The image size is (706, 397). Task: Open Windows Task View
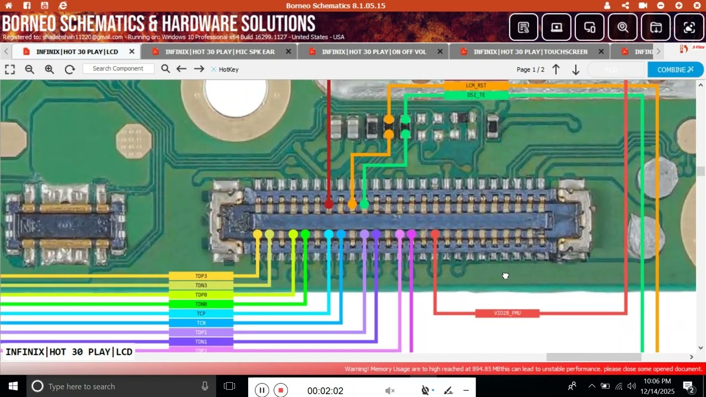coord(229,386)
